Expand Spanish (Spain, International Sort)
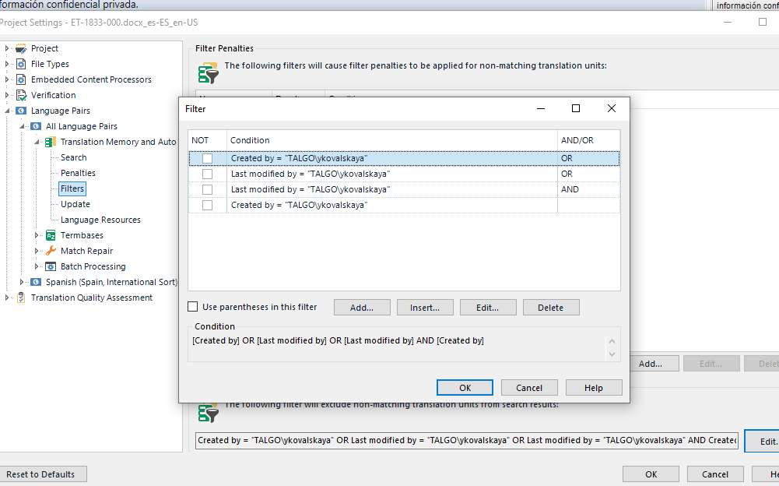This screenshot has height=486, width=779. pyautogui.click(x=23, y=282)
